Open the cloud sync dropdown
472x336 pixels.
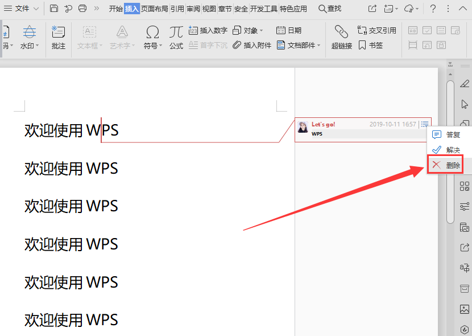pyautogui.click(x=411, y=9)
